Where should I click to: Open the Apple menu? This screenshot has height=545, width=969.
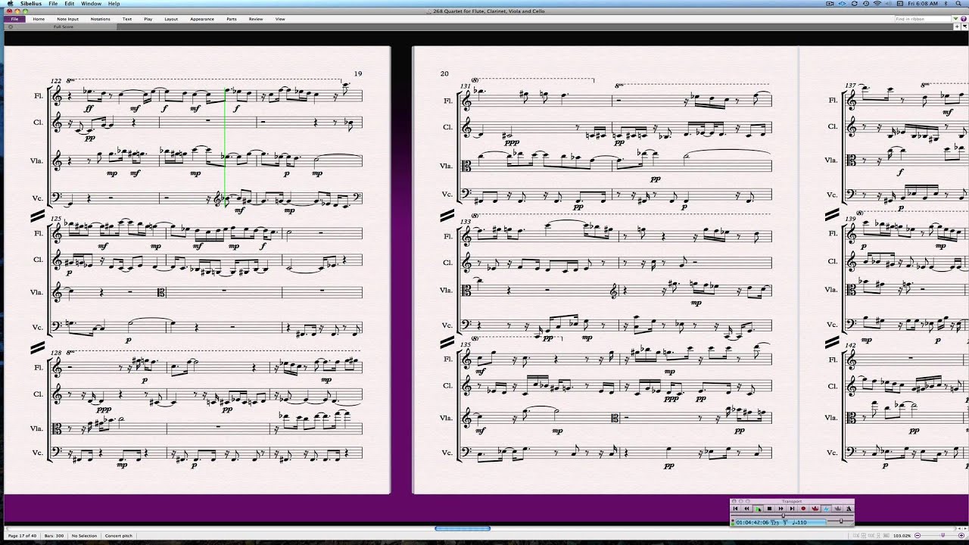click(10, 4)
